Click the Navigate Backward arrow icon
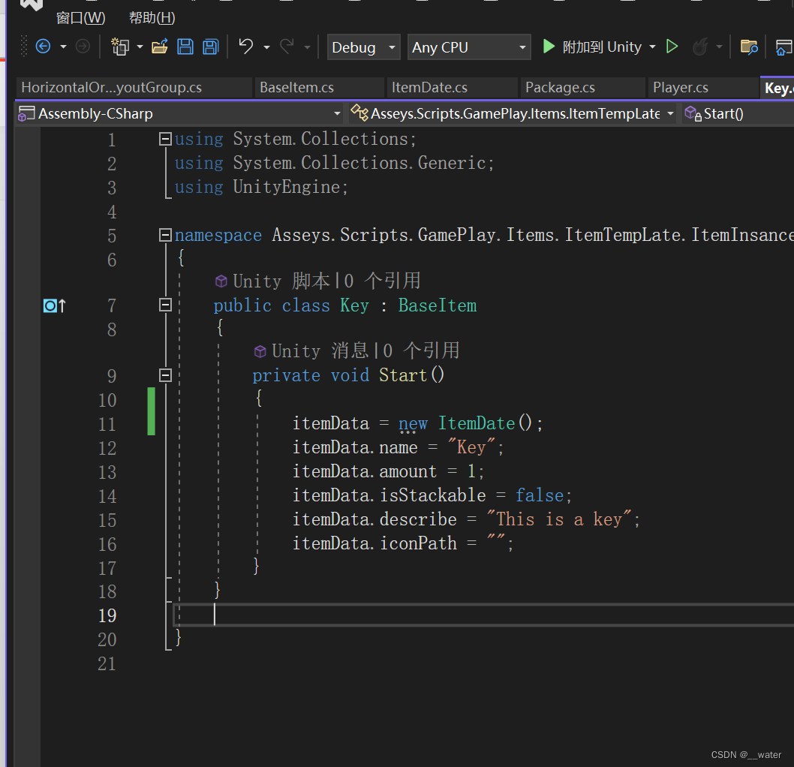This screenshot has width=794, height=767. pos(43,47)
